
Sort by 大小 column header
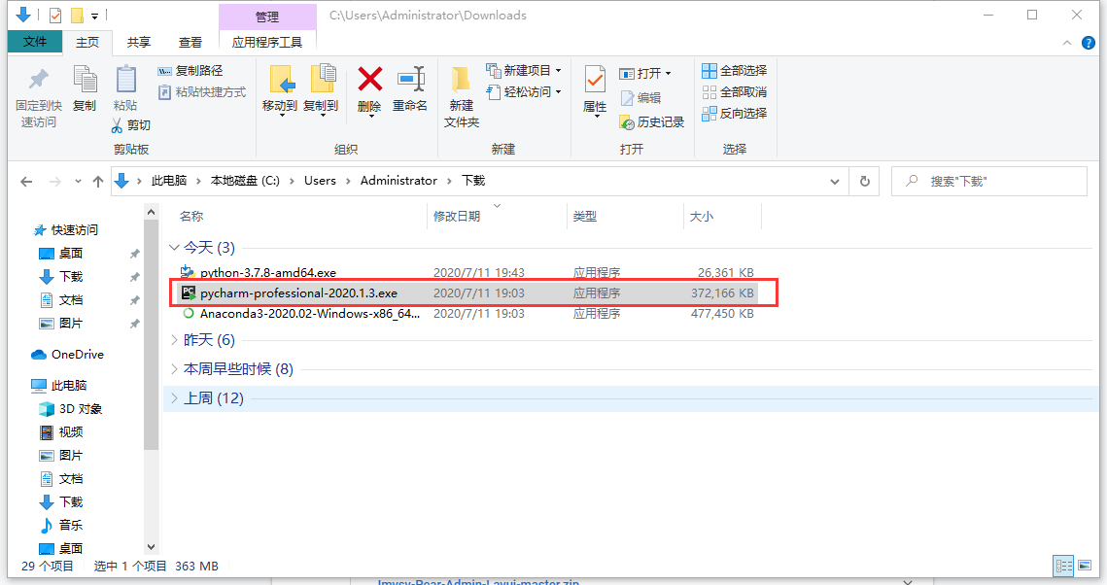point(701,216)
